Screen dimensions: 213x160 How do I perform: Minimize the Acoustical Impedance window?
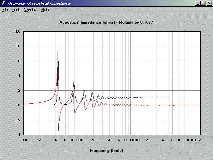point(198,3)
